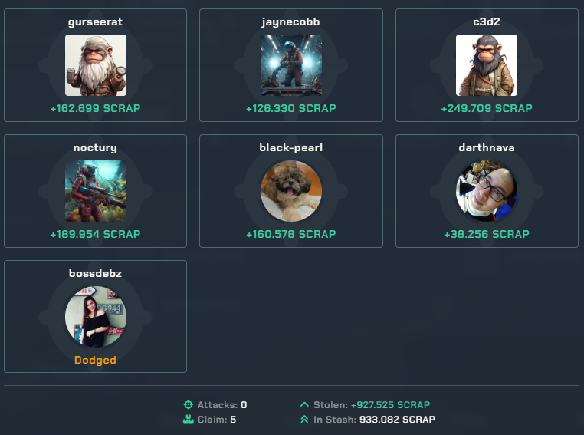
Task: Click the orange Dodged status label
Action: click(x=95, y=361)
